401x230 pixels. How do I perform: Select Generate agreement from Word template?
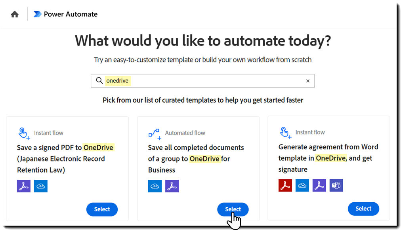coord(363,209)
